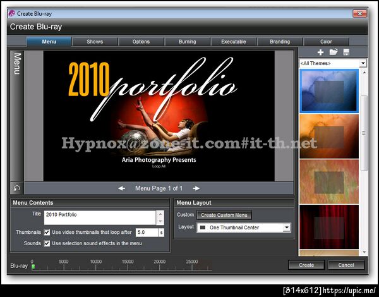
Task: Switch to the Shows tab
Action: 95,42
